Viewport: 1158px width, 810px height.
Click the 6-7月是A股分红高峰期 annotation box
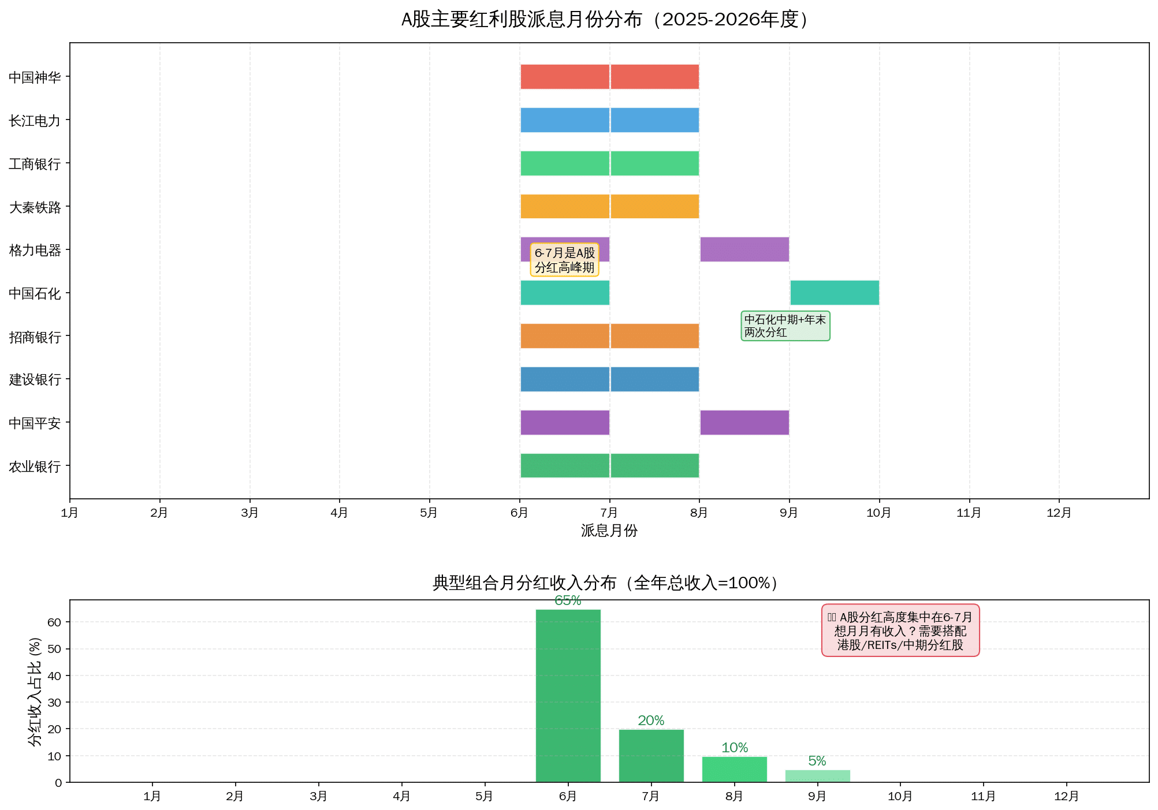(564, 260)
